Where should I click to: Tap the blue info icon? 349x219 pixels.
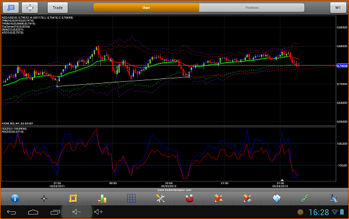15,198
